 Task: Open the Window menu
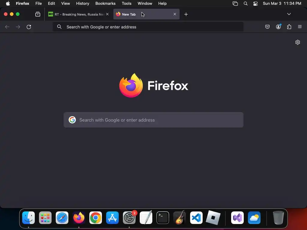coord(145,3)
